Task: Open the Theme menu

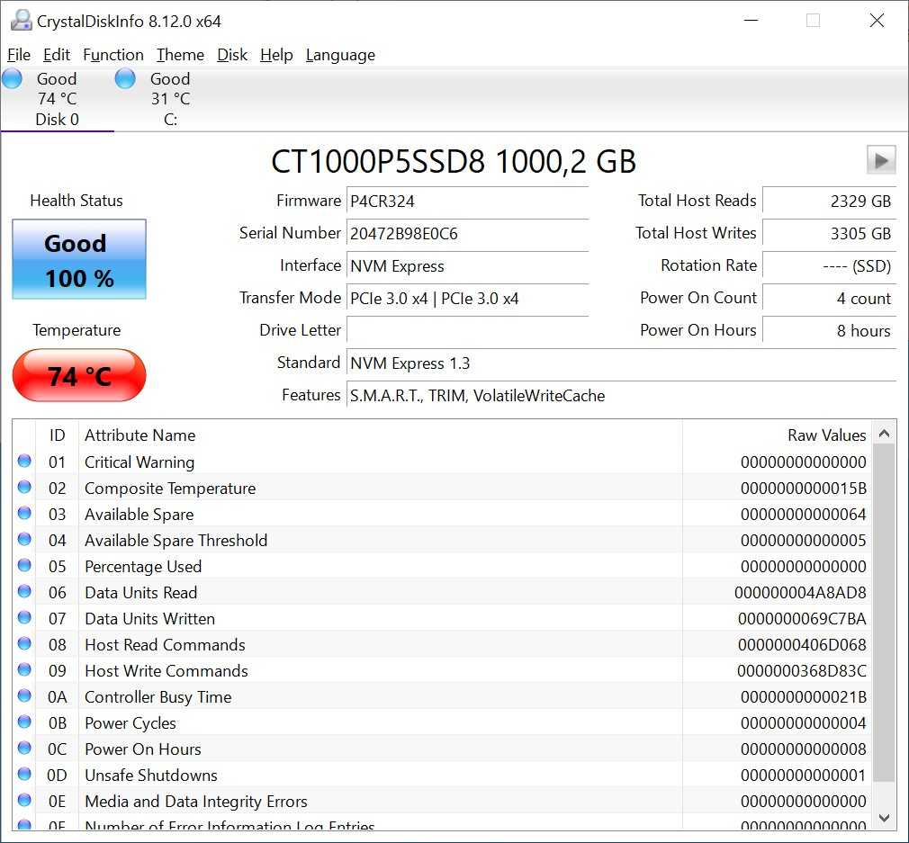Action: pos(180,55)
